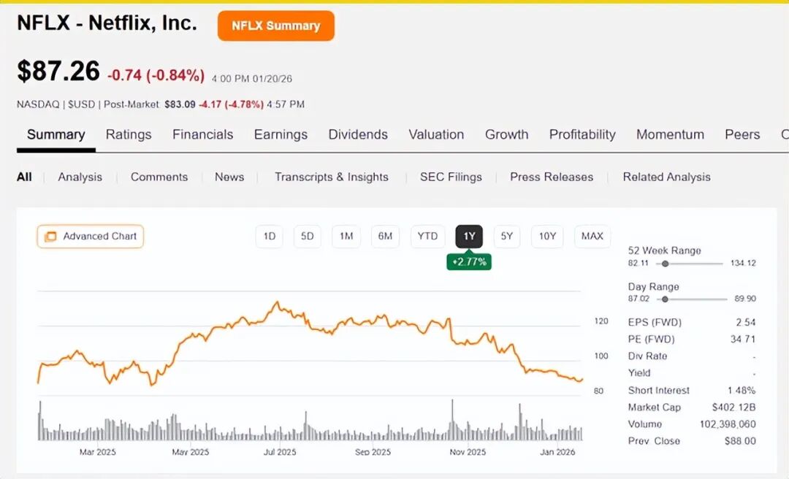Open Transcripts & Insights filter
789x479 pixels.
[x=331, y=177]
